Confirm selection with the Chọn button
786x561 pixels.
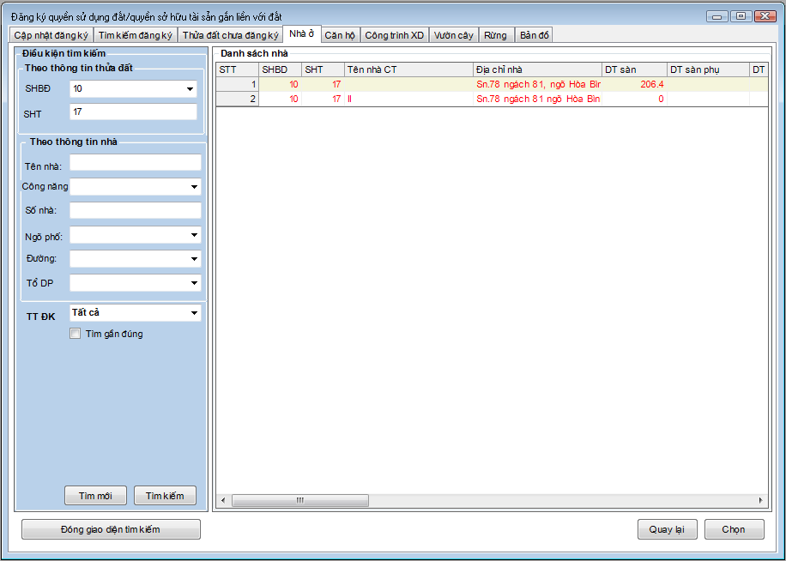coord(734,529)
